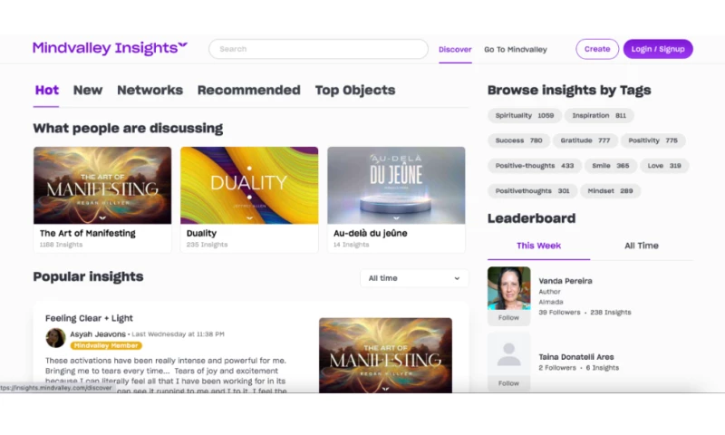Filter by Positivity tag

coord(652,140)
